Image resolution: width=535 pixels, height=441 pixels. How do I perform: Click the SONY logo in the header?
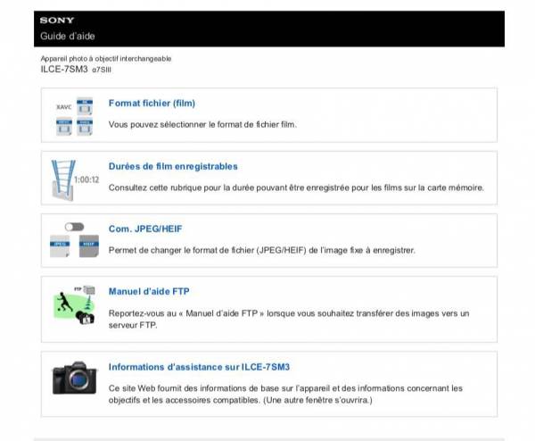pos(56,21)
